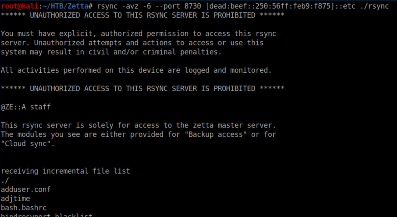This screenshot has width=397, height=217.
Task: Click the @ZE::A staff line
Action: pyautogui.click(x=26, y=107)
